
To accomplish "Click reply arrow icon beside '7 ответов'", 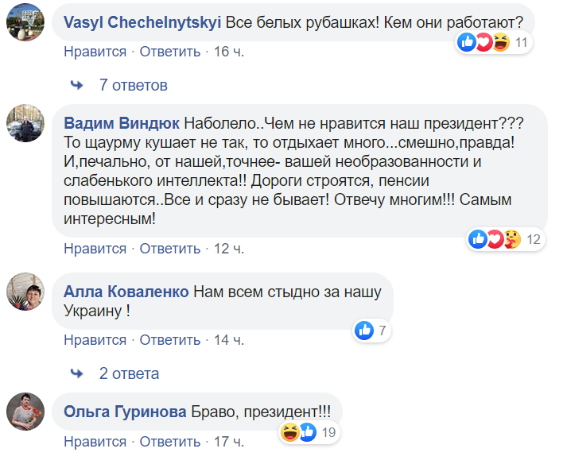I will pyautogui.click(x=77, y=85).
